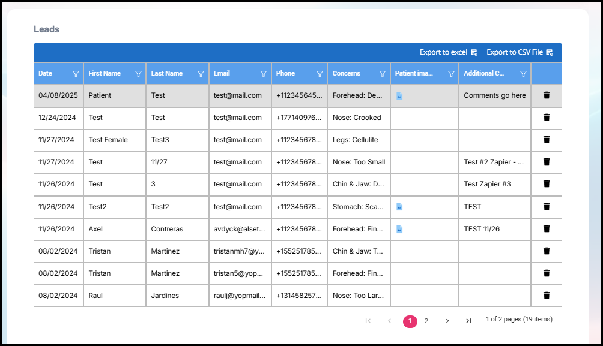Click '1 of 2 pages (19 items)' text
Viewport: 603px width, 346px height.
(519, 320)
